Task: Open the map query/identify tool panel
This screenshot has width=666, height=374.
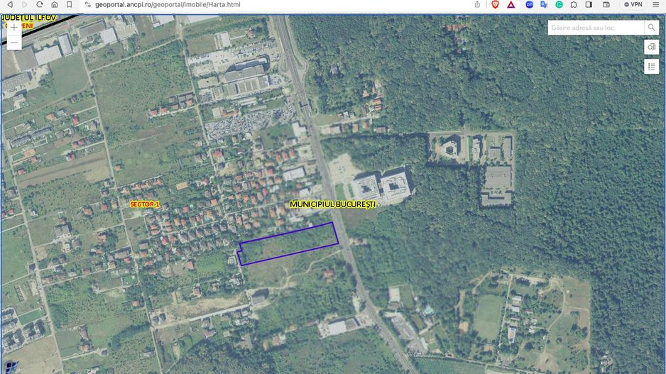Action: (651, 47)
